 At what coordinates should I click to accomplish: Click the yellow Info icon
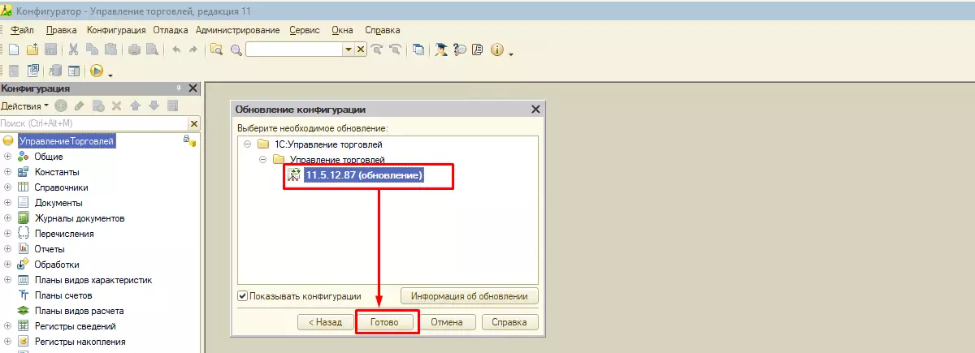[x=497, y=50]
